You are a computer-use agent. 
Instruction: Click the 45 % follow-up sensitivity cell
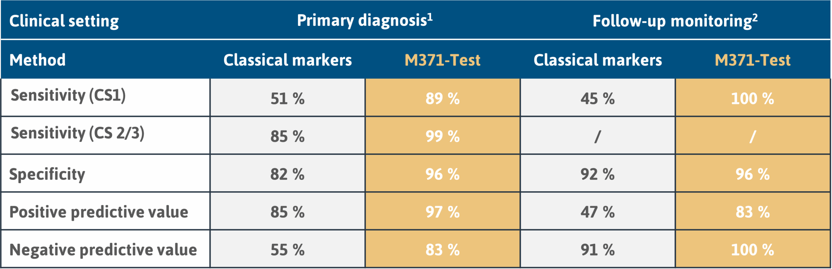598,99
